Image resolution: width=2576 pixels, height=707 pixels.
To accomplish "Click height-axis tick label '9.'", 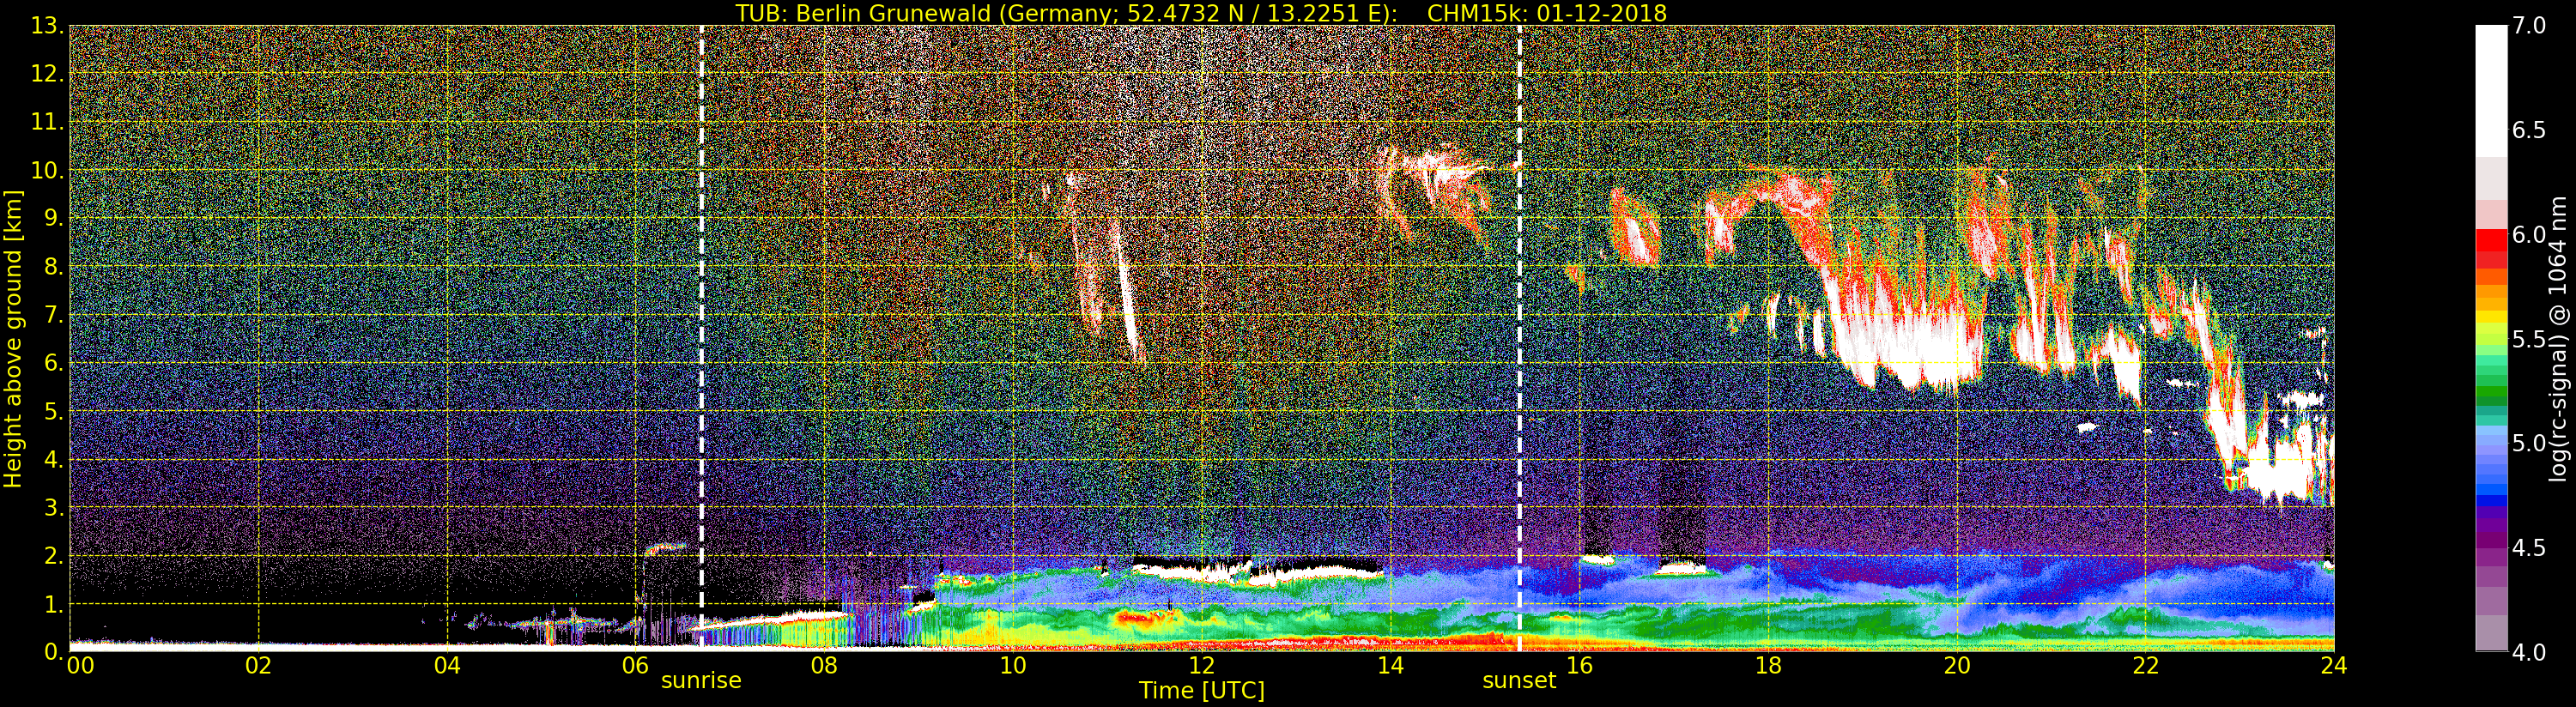I will tap(53, 218).
